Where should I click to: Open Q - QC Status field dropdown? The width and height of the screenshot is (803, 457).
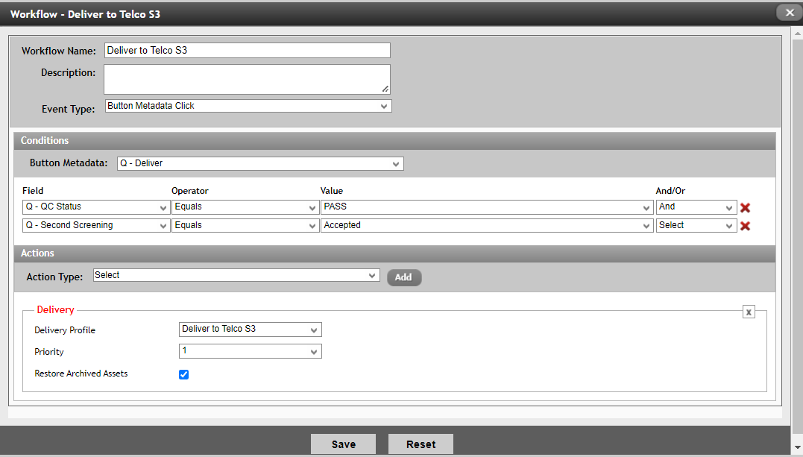click(95, 207)
